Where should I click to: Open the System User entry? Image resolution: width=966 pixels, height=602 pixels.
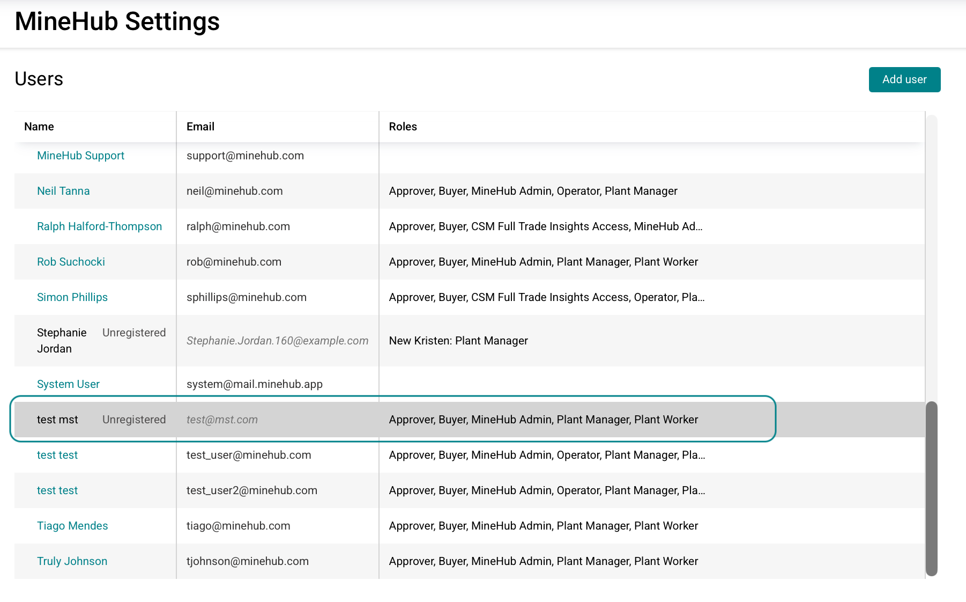68,384
